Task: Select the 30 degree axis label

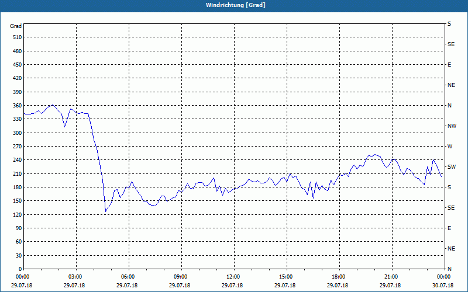Action: (18, 255)
